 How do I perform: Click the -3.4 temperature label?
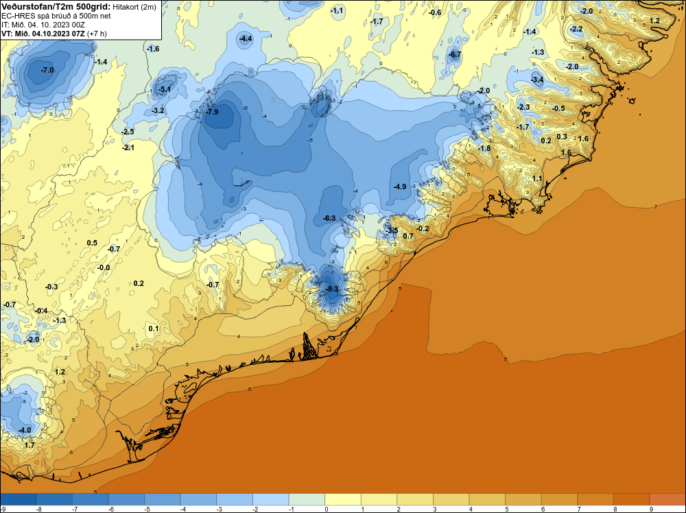[537, 80]
